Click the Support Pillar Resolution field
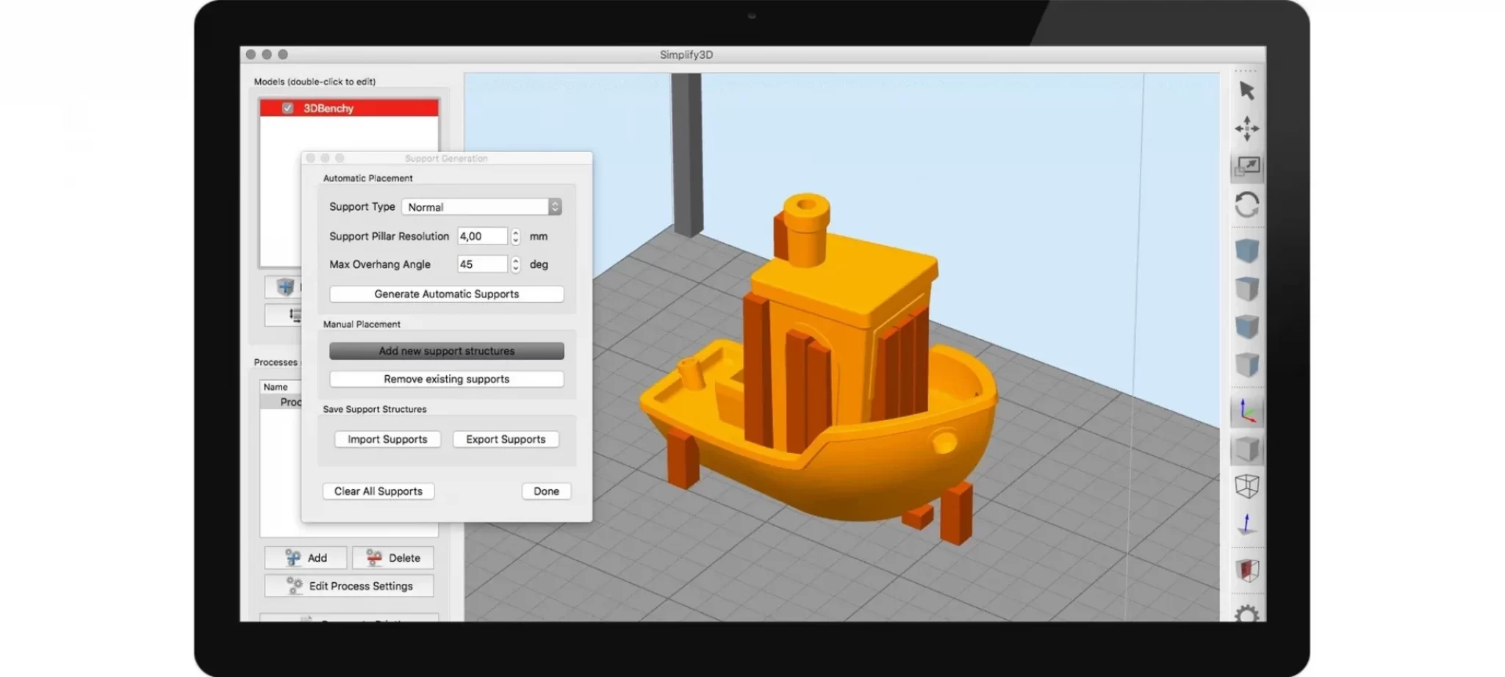Viewport: 1505px width, 677px height. point(483,236)
